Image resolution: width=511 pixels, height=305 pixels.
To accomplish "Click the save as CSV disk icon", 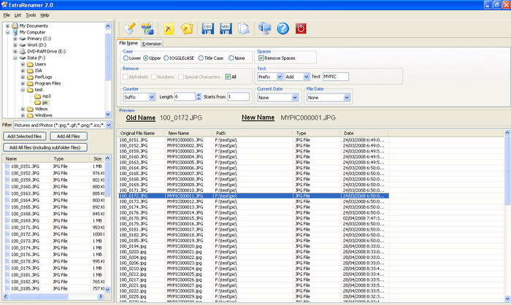I will point(207,28).
